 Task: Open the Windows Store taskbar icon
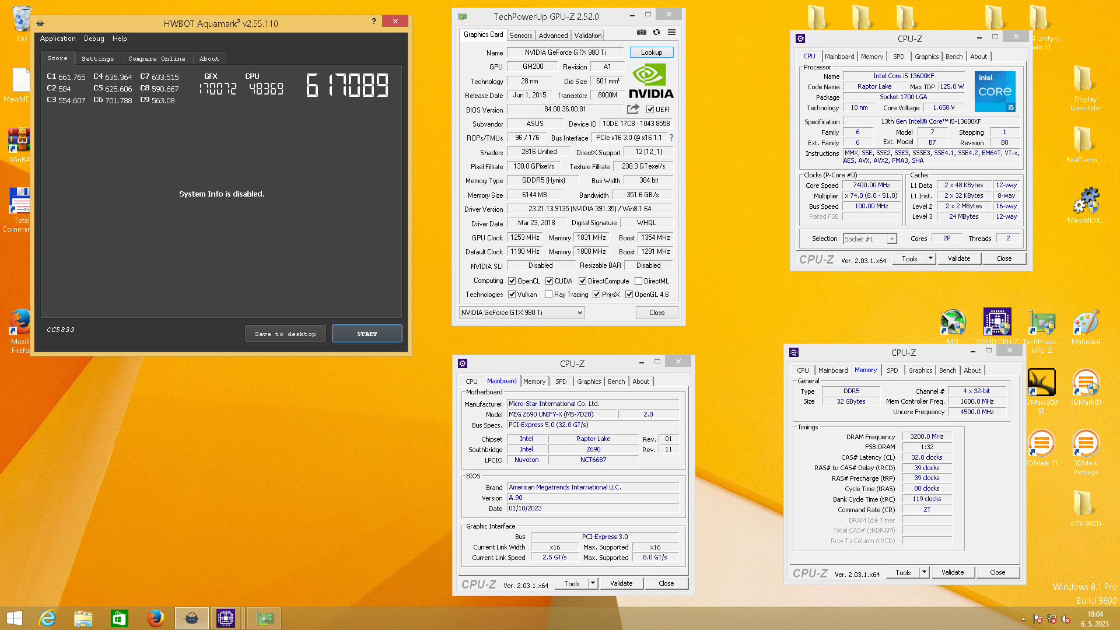coord(120,618)
